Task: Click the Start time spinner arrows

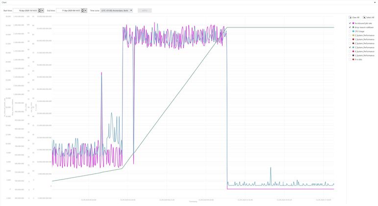Action: 43,10
